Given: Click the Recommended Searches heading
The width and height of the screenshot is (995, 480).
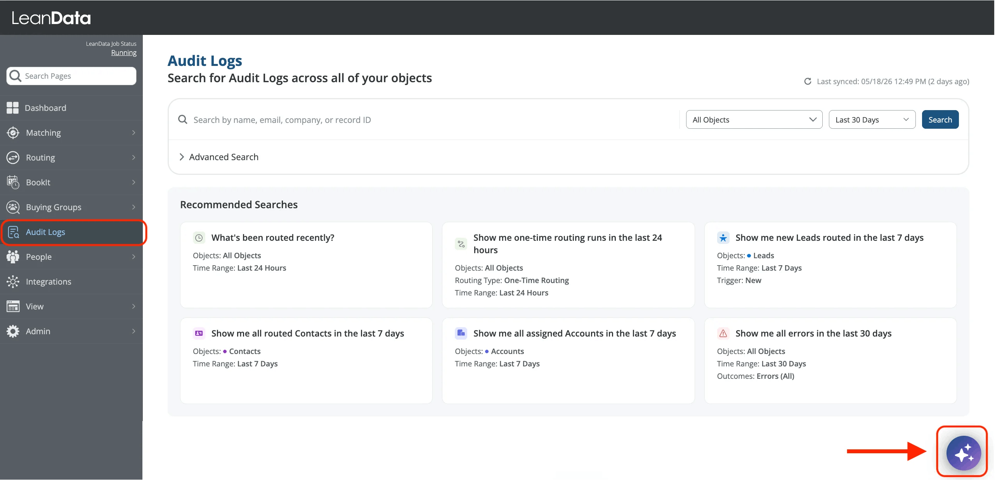Looking at the screenshot, I should click(239, 204).
